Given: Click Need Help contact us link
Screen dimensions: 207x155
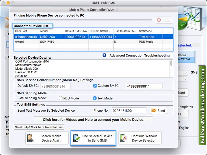Looking at the screenshot, I should click(39, 127).
